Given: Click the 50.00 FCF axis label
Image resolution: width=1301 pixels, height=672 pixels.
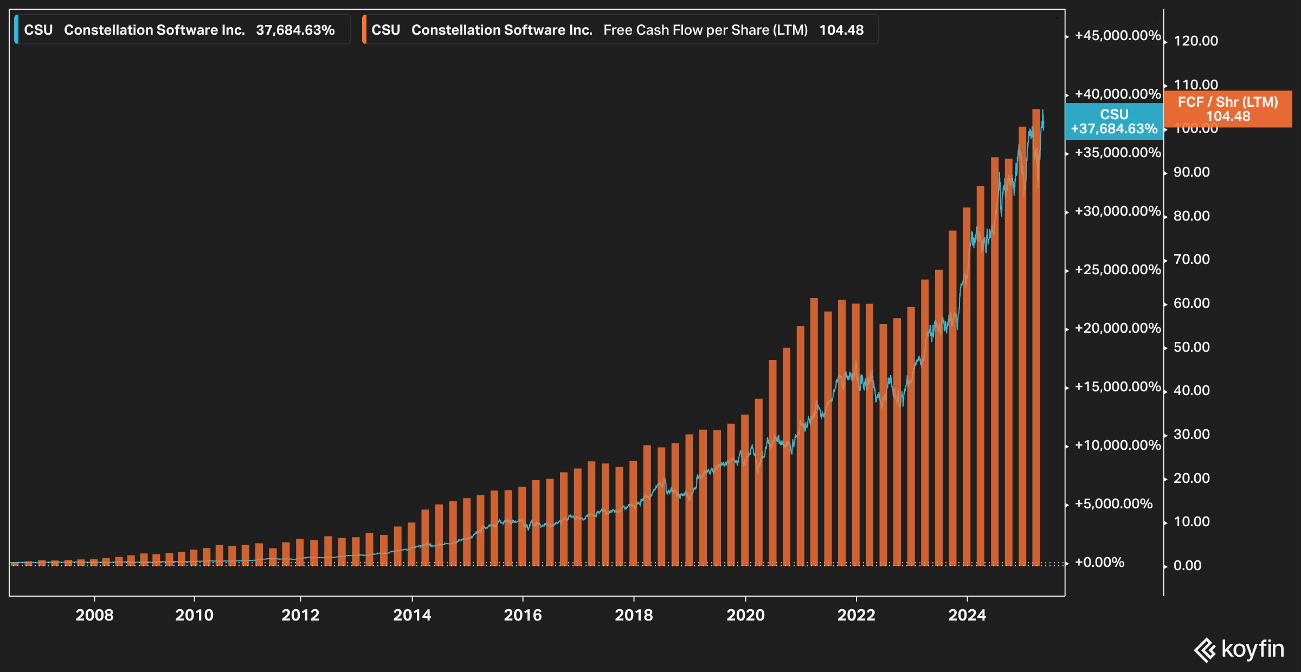Looking at the screenshot, I should pos(1191,347).
